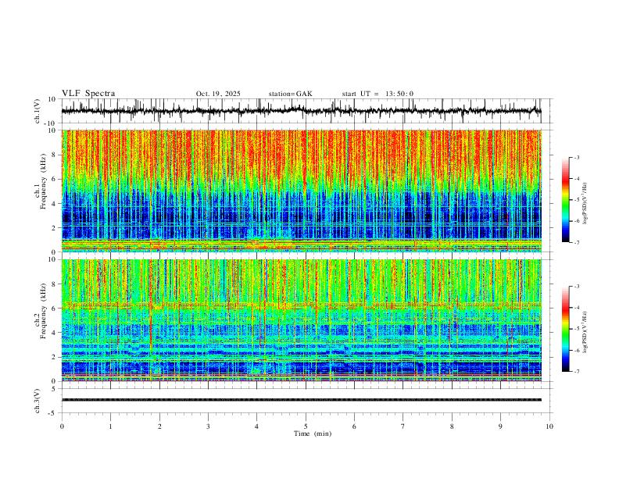Click the time axis tick label '5'
This screenshot has width=619, height=478.
306,426
